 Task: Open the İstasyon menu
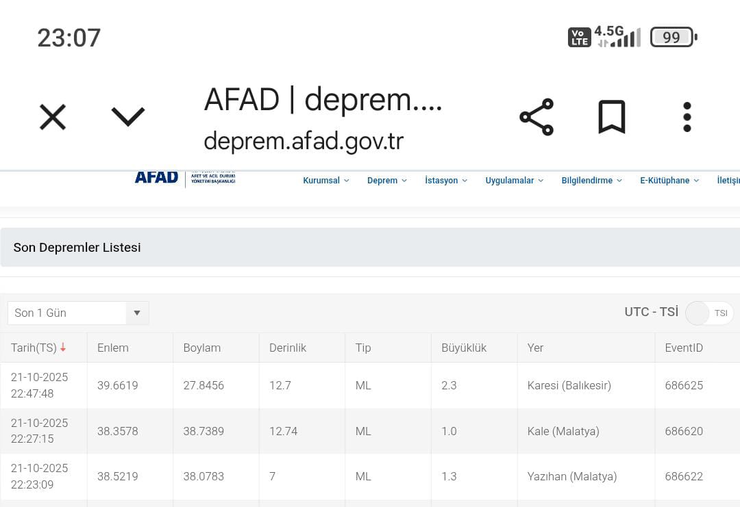coord(445,181)
